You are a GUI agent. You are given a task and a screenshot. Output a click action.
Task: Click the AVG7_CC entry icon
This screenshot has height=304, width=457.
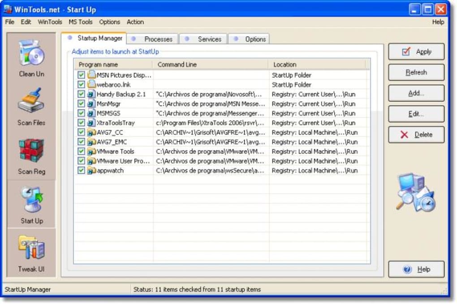click(x=91, y=132)
